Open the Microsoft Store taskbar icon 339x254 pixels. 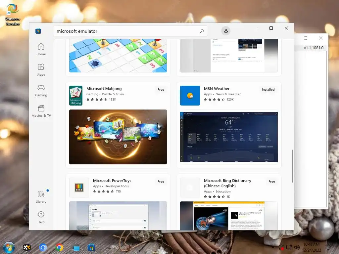[91, 247]
